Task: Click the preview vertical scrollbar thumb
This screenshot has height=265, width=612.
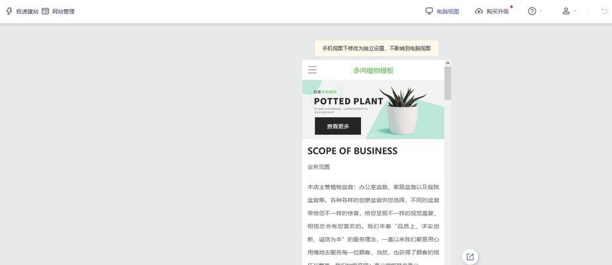Action: [447, 83]
